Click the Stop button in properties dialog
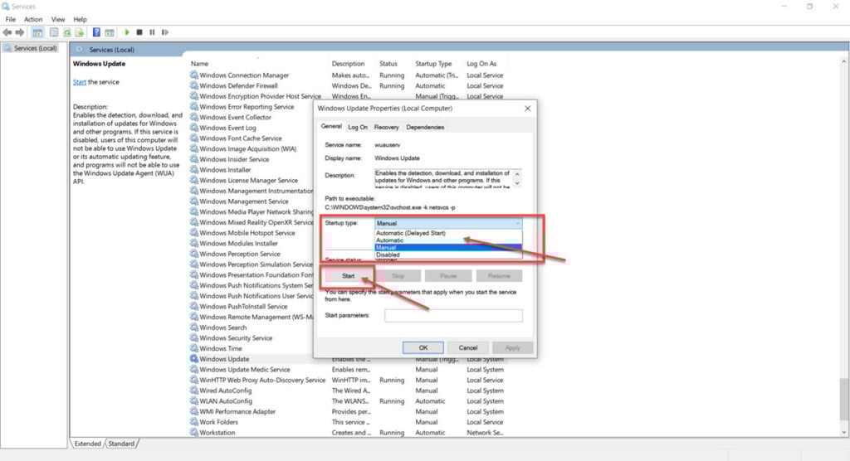850x461 pixels. [398, 276]
